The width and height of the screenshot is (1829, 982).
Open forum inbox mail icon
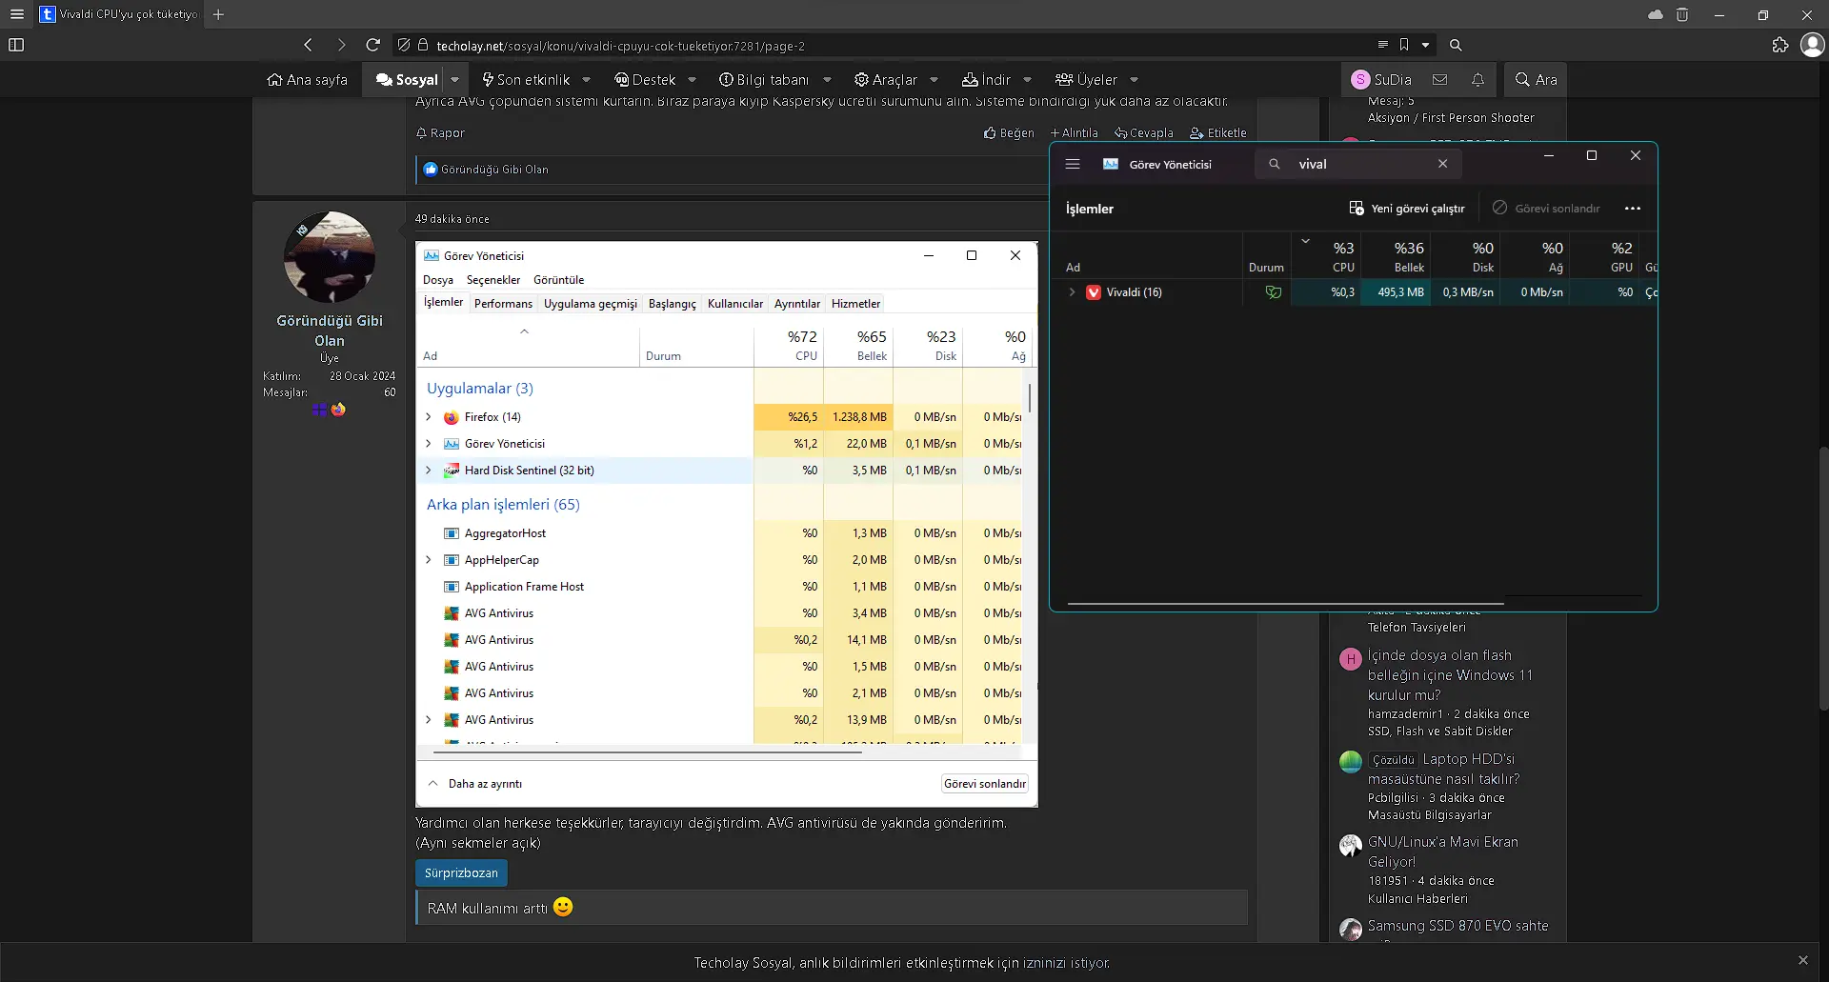pos(1440,80)
